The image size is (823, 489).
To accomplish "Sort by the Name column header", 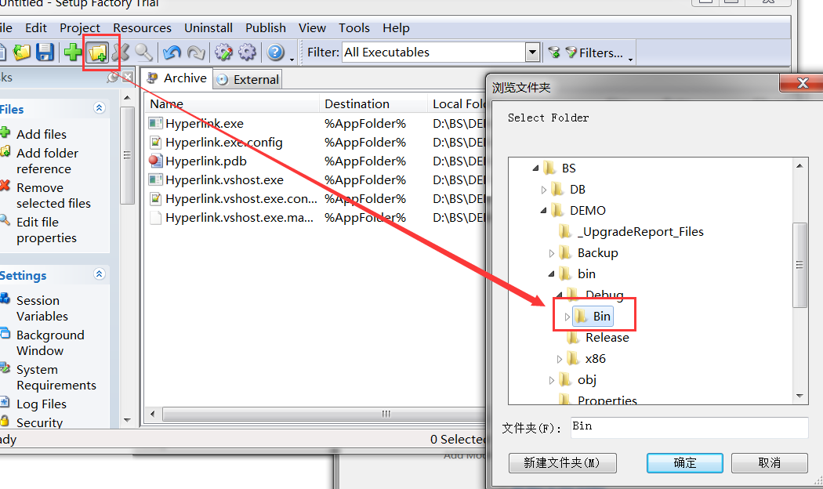I will pyautogui.click(x=232, y=104).
